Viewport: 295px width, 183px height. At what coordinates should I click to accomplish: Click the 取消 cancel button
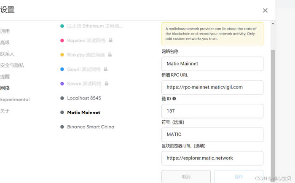point(186,176)
